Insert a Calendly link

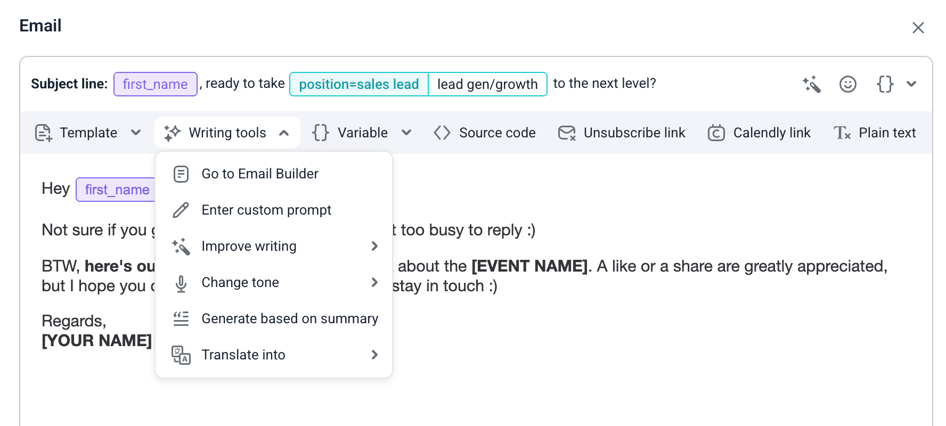(759, 133)
